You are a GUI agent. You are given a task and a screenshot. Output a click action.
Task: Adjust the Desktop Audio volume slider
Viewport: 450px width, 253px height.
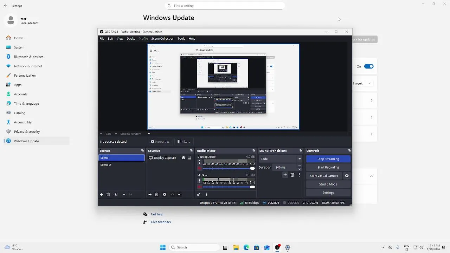[x=229, y=169]
